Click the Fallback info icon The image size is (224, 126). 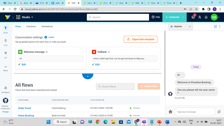click(109, 52)
